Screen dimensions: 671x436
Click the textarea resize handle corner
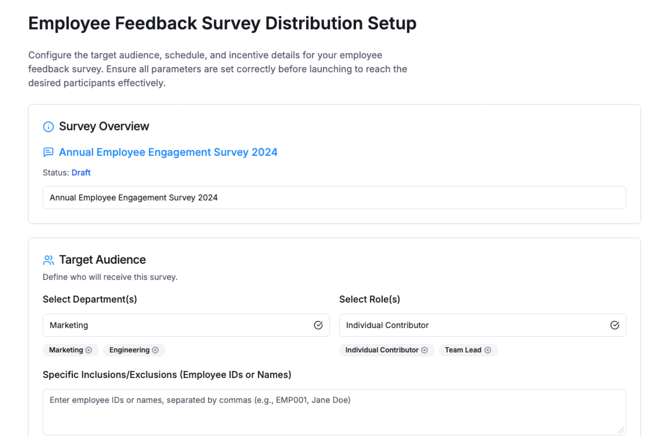[x=621, y=430]
